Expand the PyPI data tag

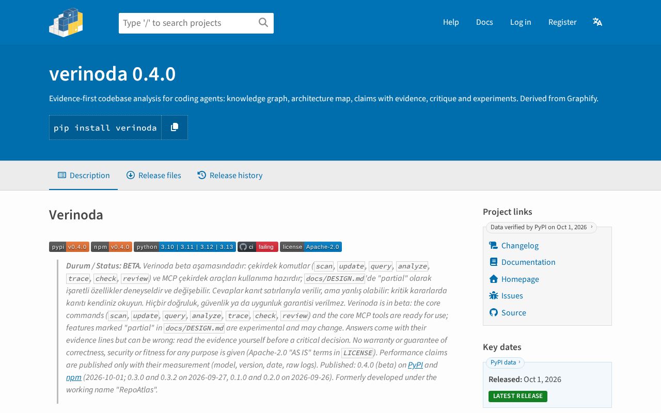click(505, 362)
